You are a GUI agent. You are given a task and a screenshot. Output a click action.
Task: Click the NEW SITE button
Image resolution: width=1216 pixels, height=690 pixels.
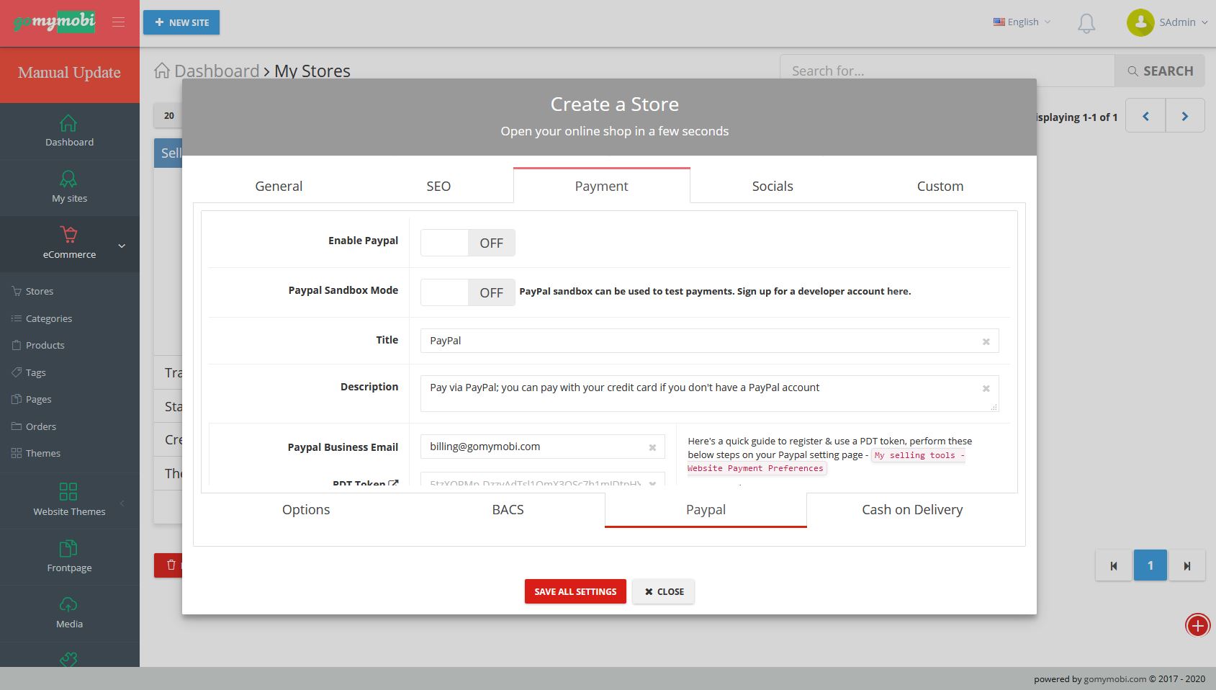click(181, 22)
